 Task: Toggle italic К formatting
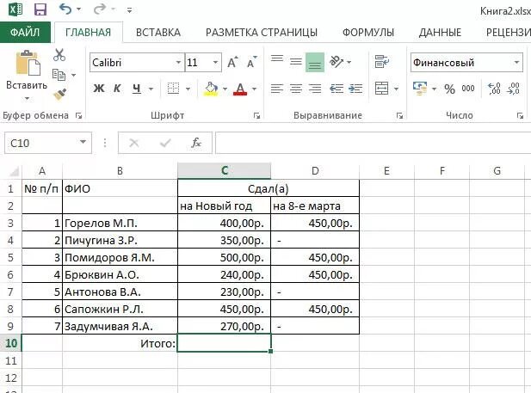[117, 89]
